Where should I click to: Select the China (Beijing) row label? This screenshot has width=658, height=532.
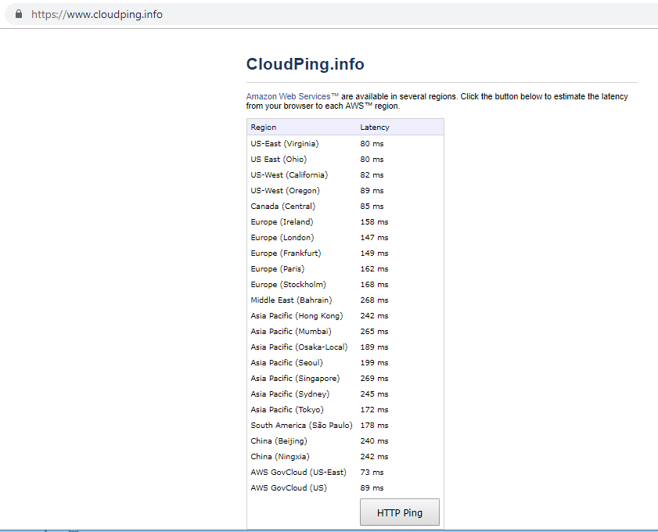pos(279,441)
